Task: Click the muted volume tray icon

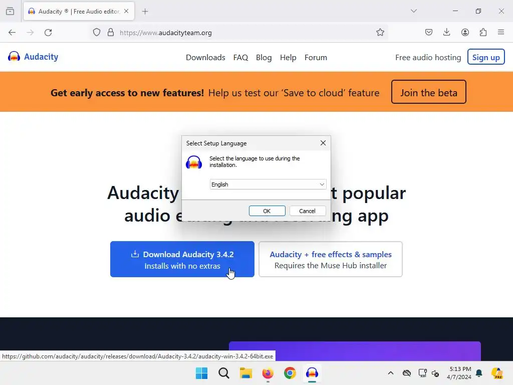Action: click(435, 373)
